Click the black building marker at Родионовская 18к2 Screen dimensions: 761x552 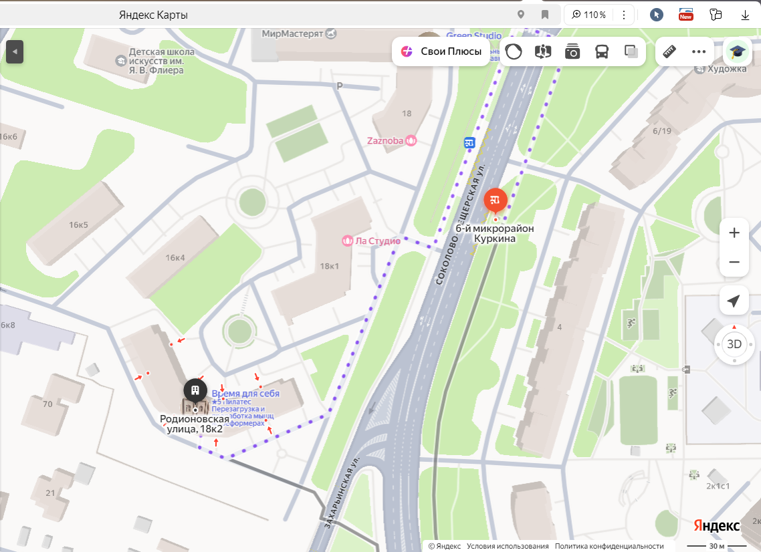195,390
